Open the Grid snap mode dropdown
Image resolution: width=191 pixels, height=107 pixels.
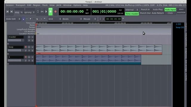point(54,19)
